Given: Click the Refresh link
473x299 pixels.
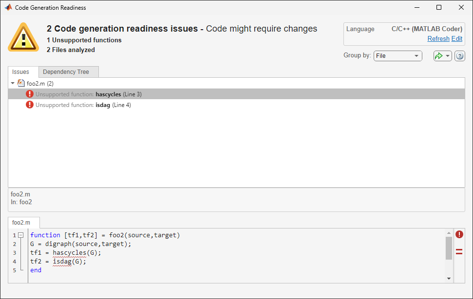Looking at the screenshot, I should 438,38.
